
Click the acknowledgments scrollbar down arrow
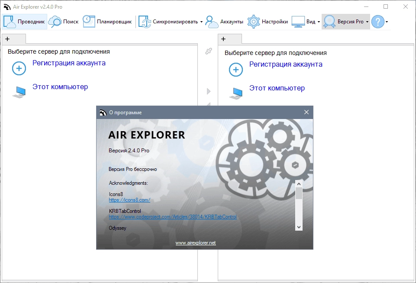(299, 227)
